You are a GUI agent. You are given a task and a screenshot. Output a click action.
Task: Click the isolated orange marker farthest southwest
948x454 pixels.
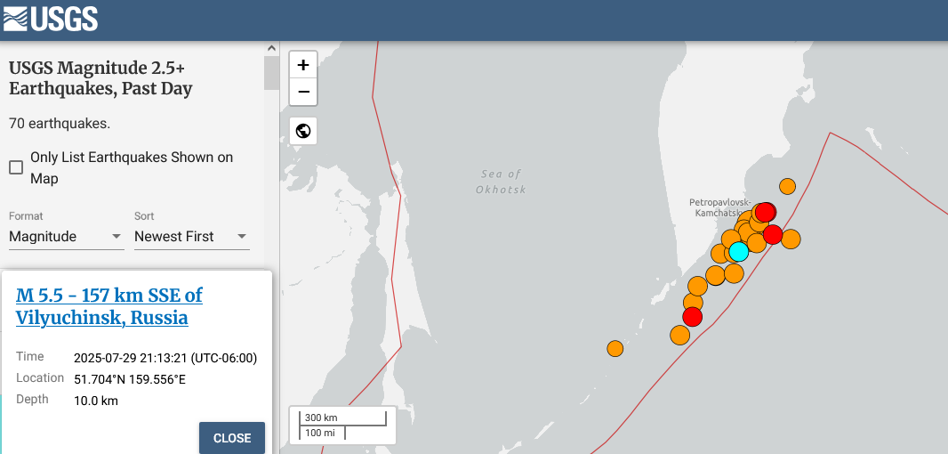tap(615, 348)
